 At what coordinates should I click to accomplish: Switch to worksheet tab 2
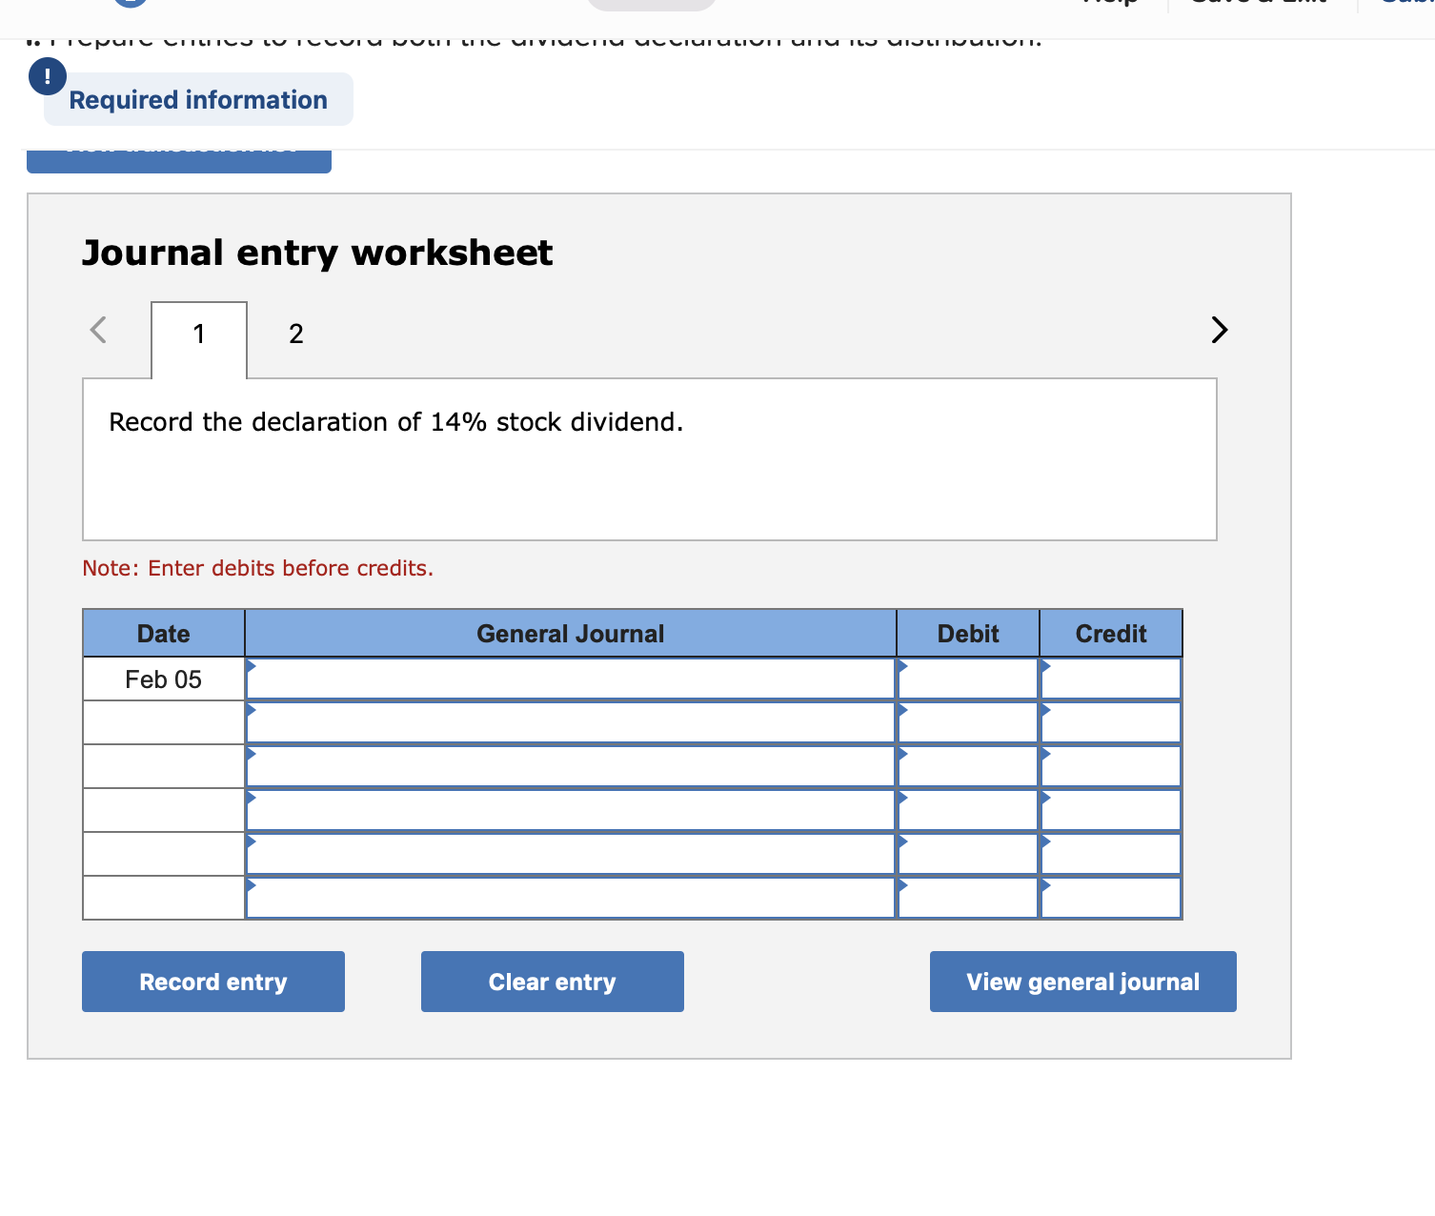(x=296, y=334)
